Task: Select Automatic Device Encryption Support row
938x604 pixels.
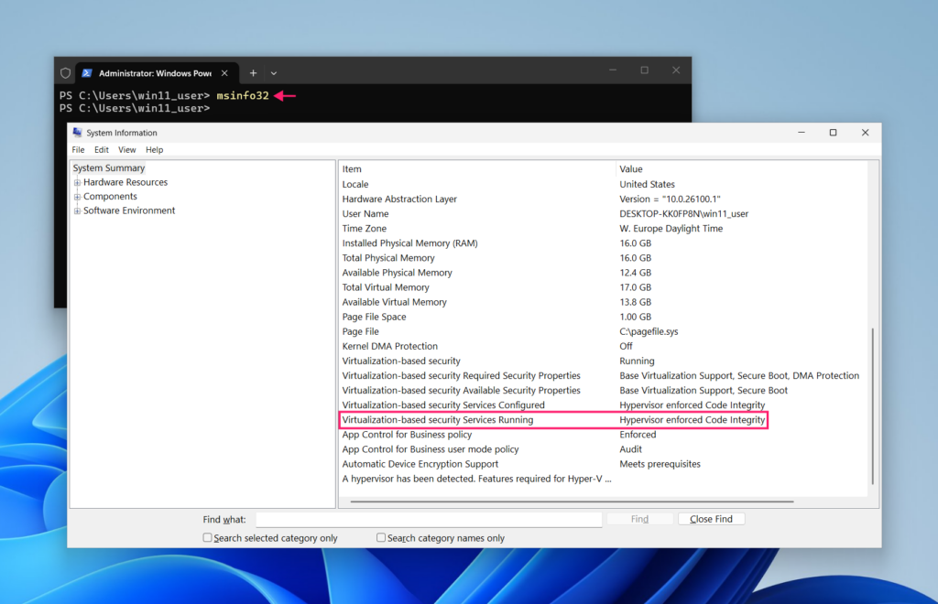Action: click(603, 464)
